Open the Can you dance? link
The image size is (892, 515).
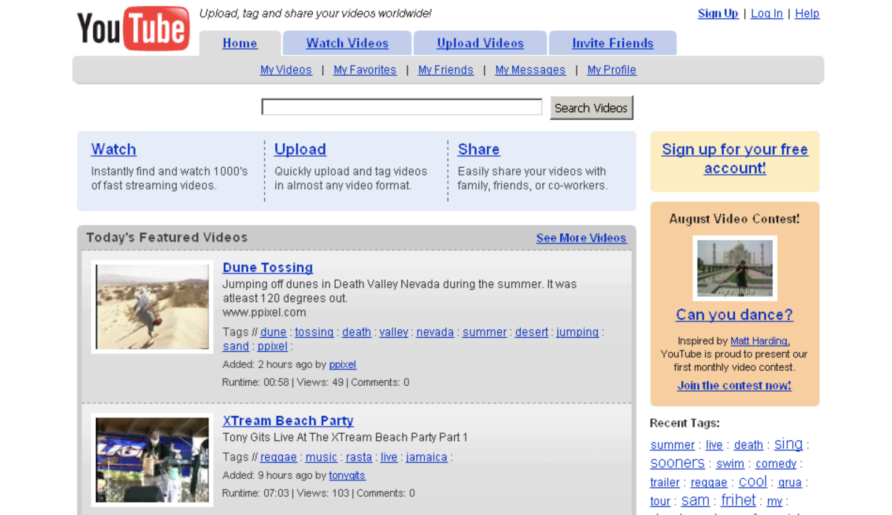[734, 315]
